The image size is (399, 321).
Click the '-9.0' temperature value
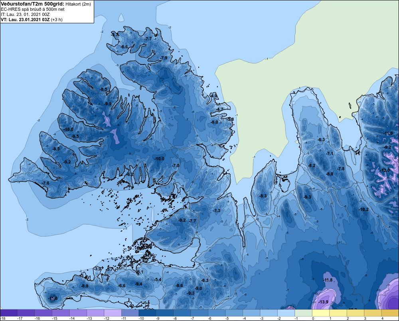(198, 288)
